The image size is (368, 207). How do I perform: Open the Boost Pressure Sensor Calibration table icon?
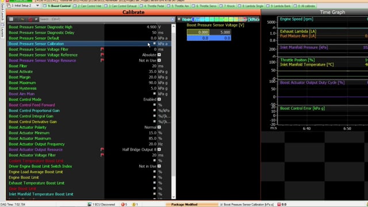click(155, 44)
